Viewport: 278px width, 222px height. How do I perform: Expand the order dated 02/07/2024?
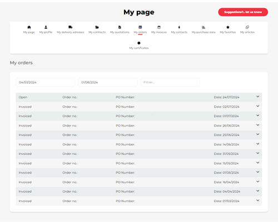(257, 106)
